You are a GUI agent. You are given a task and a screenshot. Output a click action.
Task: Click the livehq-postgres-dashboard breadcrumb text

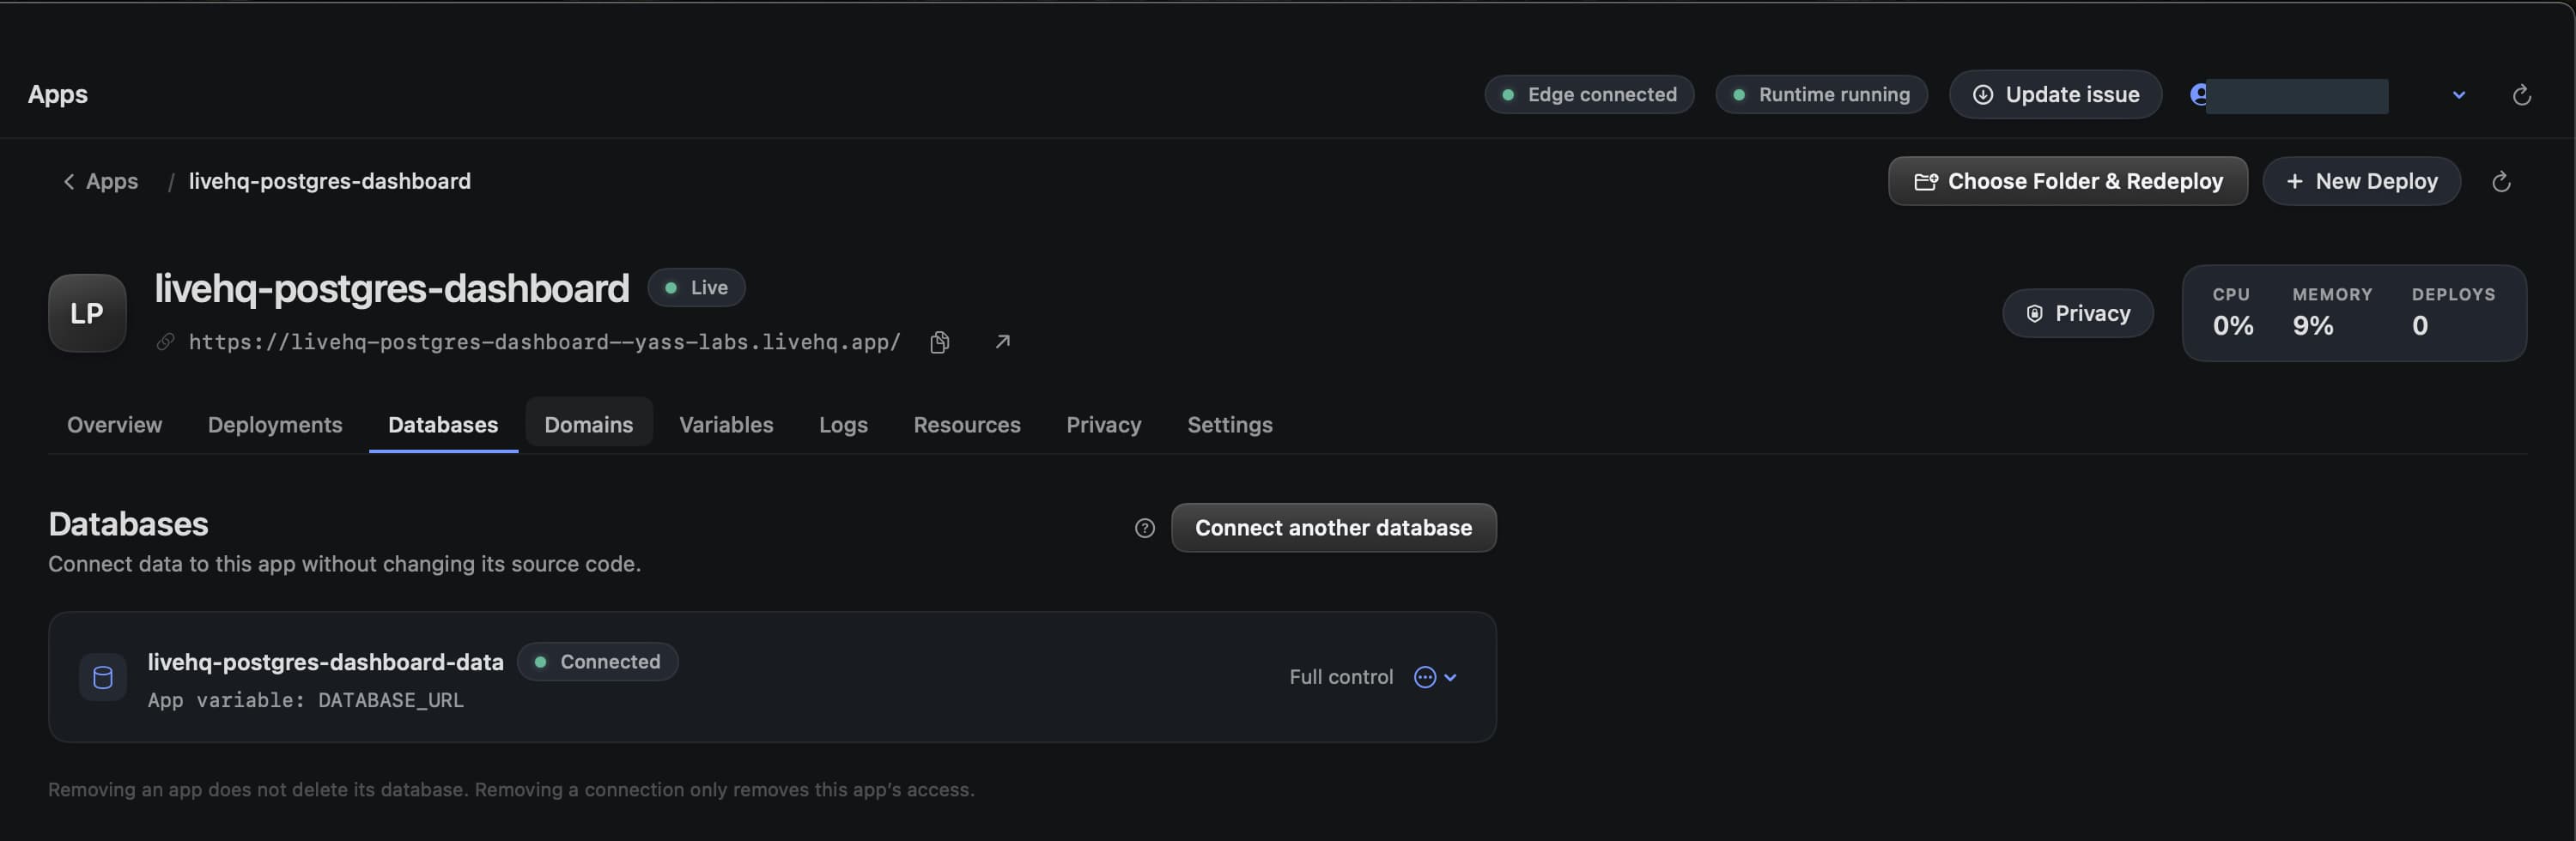click(x=330, y=181)
